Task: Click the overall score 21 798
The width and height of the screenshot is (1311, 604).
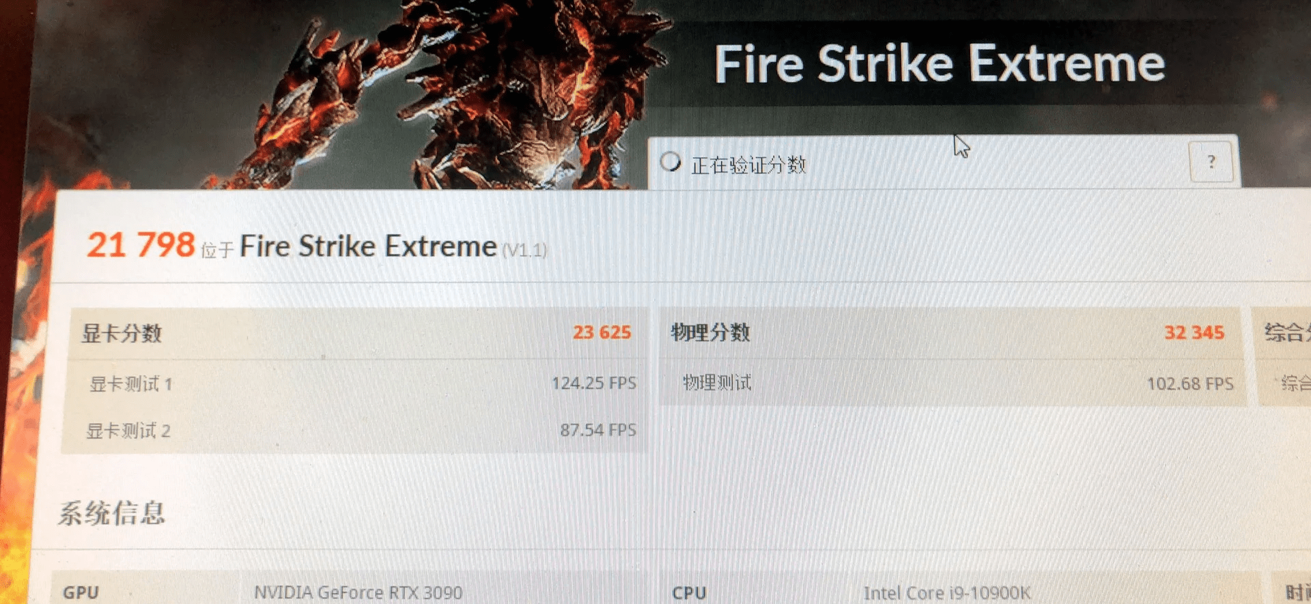Action: click(141, 244)
